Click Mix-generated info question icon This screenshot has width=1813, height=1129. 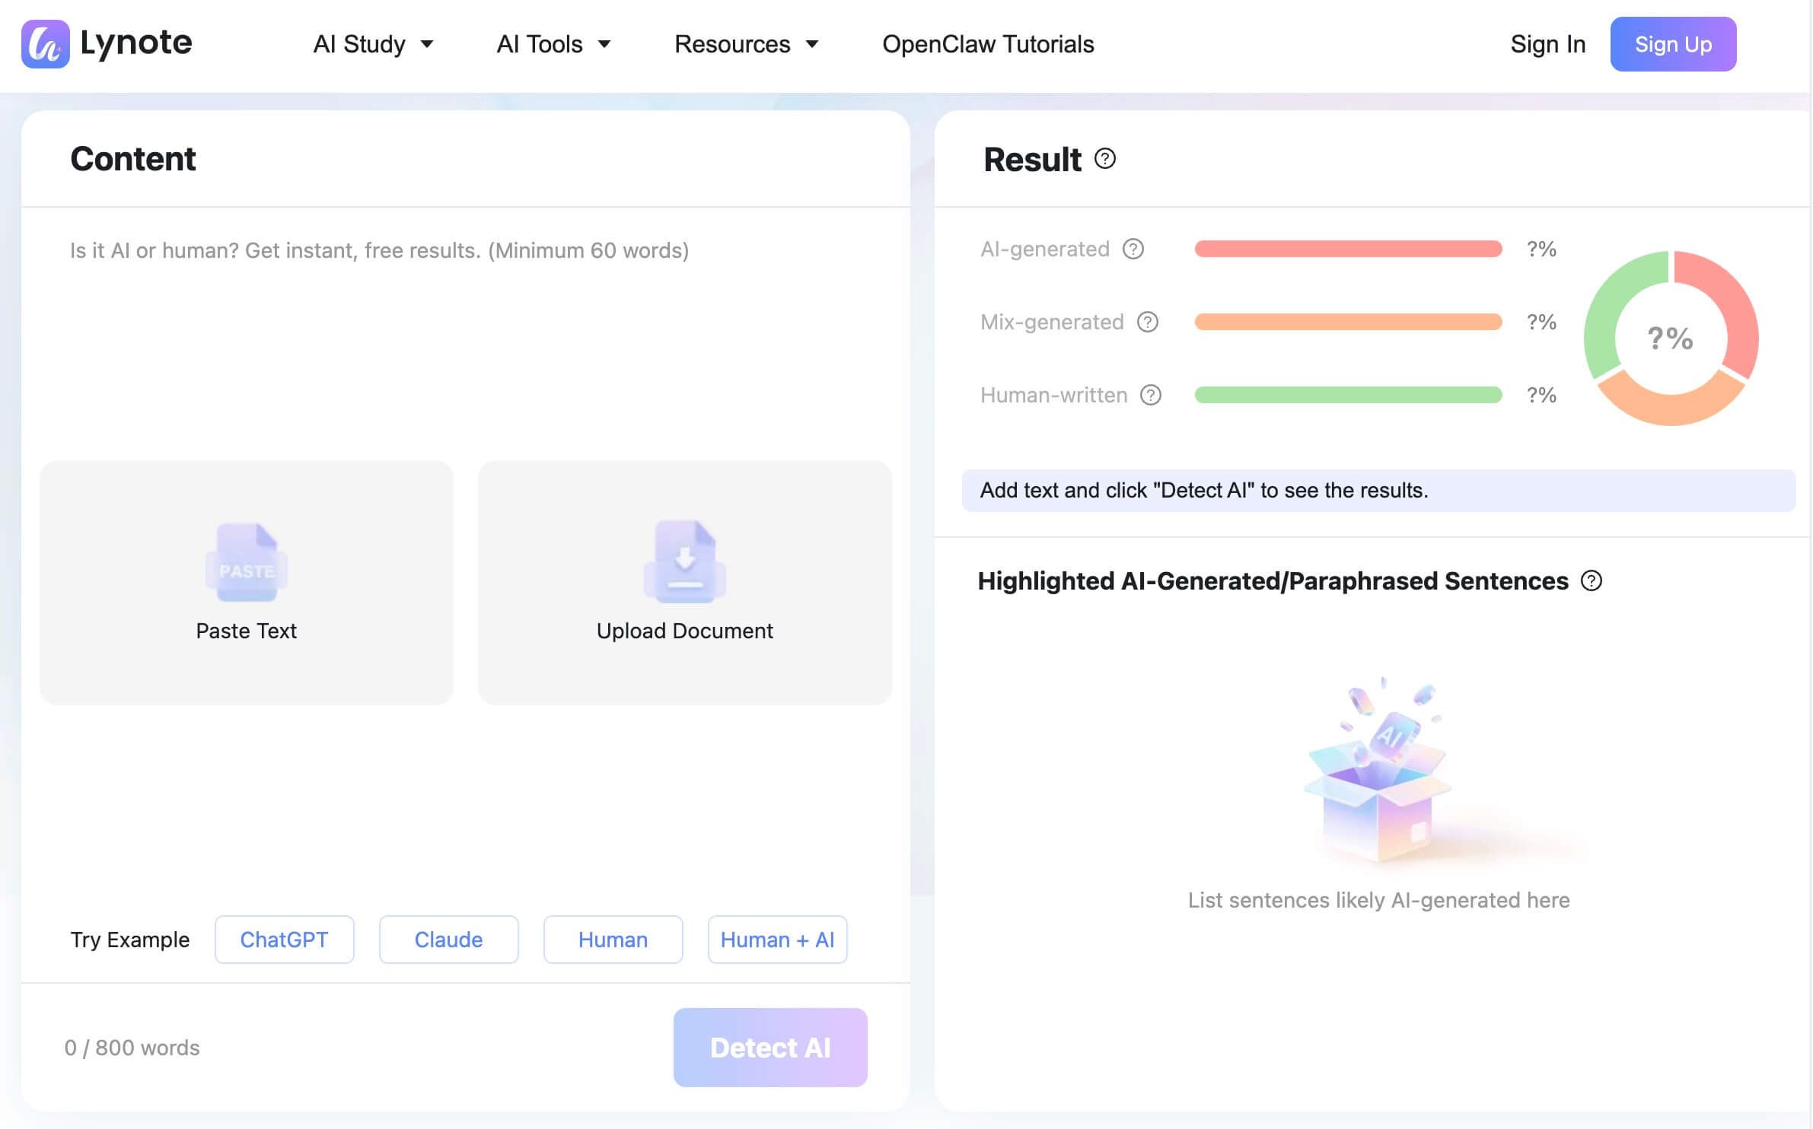(x=1147, y=322)
